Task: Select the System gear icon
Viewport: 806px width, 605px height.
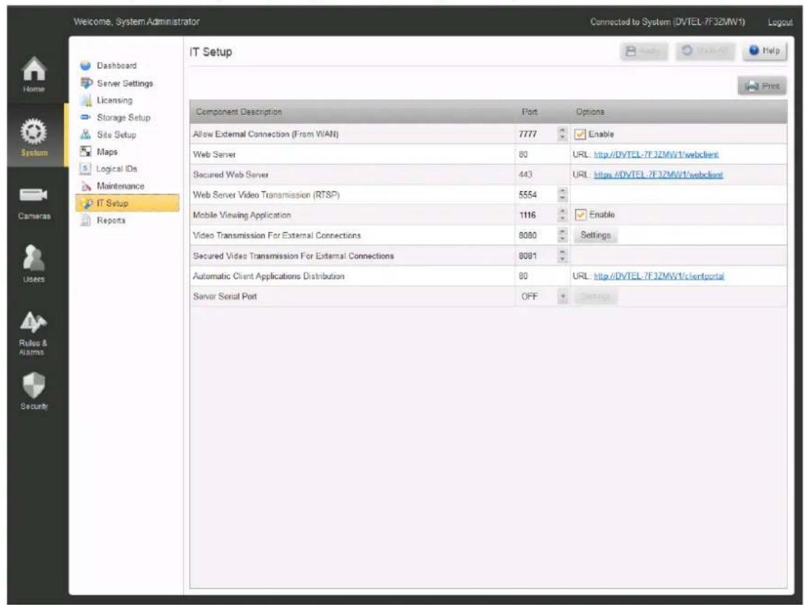Action: click(33, 131)
